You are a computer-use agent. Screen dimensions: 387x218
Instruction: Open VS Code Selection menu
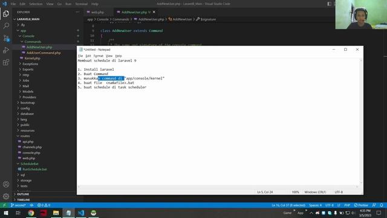[36, 4]
